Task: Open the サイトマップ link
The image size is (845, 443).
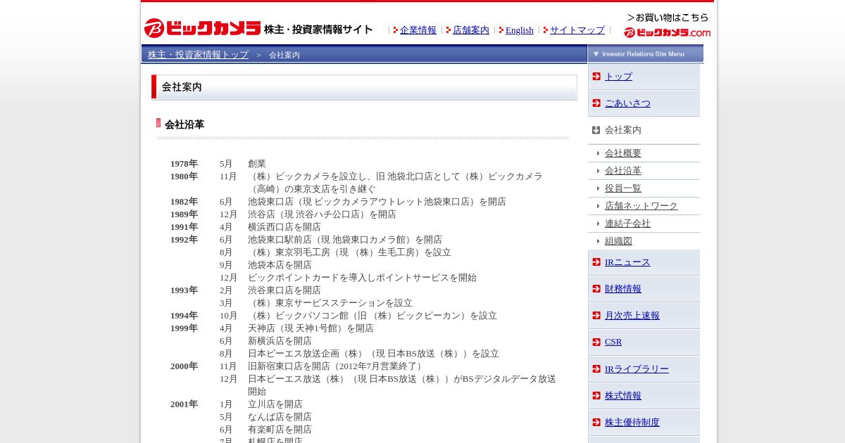Action: pos(577,30)
